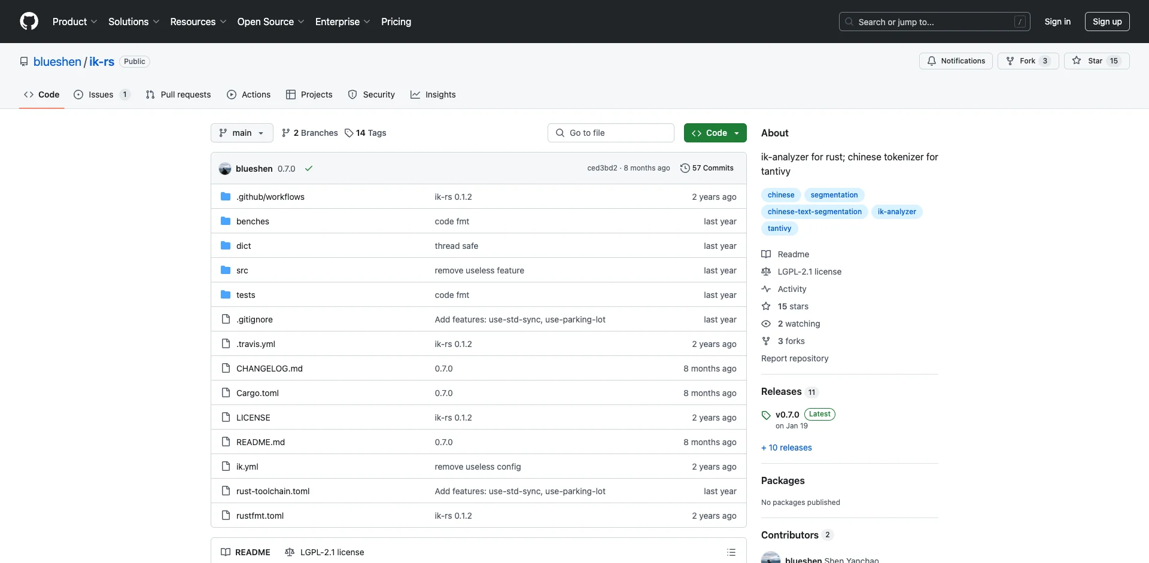
Task: Open CHANGELOG.md file
Action: 269,369
